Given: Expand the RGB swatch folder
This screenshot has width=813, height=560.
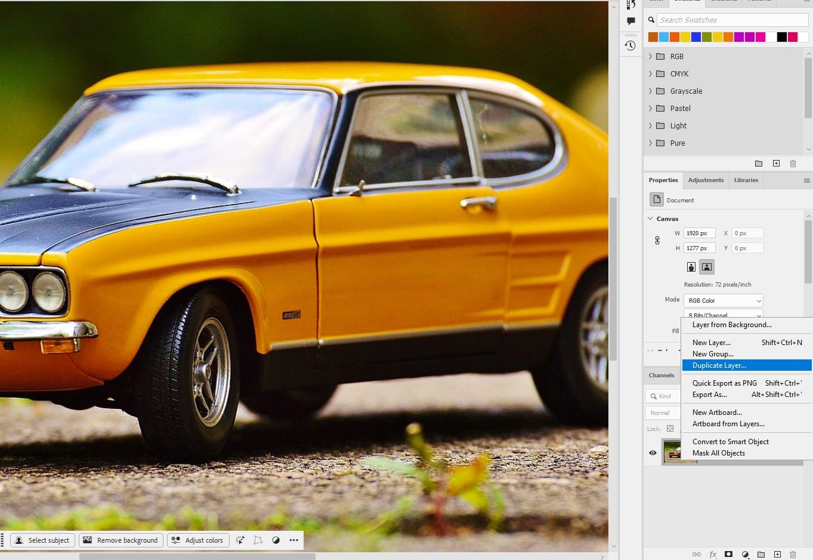Looking at the screenshot, I should 651,57.
